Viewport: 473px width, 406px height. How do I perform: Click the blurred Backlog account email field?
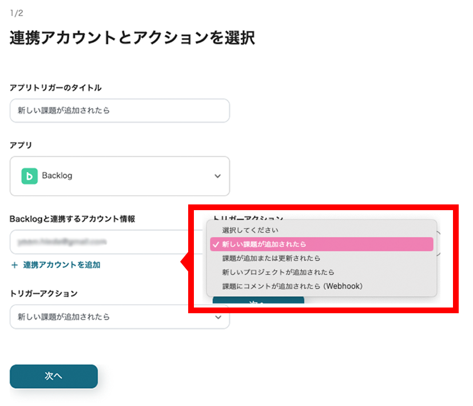coord(97,242)
